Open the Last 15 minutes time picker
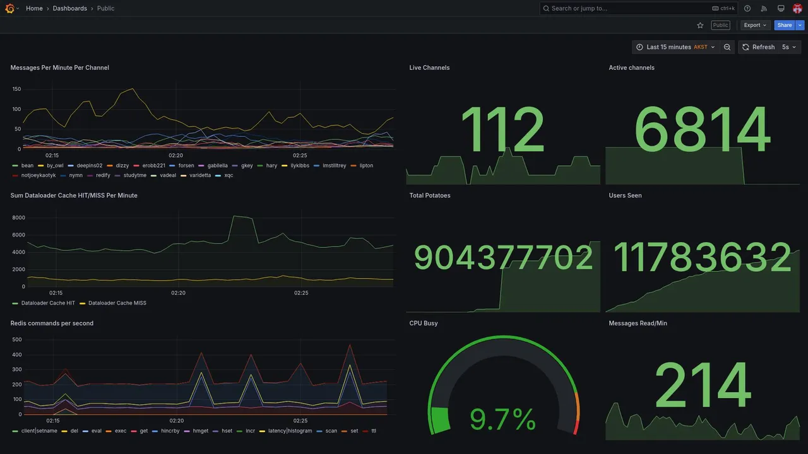Image resolution: width=808 pixels, height=454 pixels. click(x=675, y=47)
